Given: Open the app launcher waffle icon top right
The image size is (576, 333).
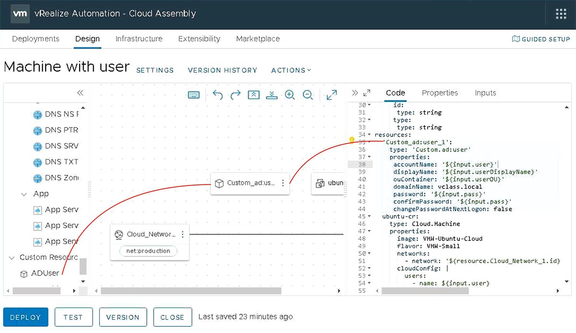Looking at the screenshot, I should coord(561,13).
